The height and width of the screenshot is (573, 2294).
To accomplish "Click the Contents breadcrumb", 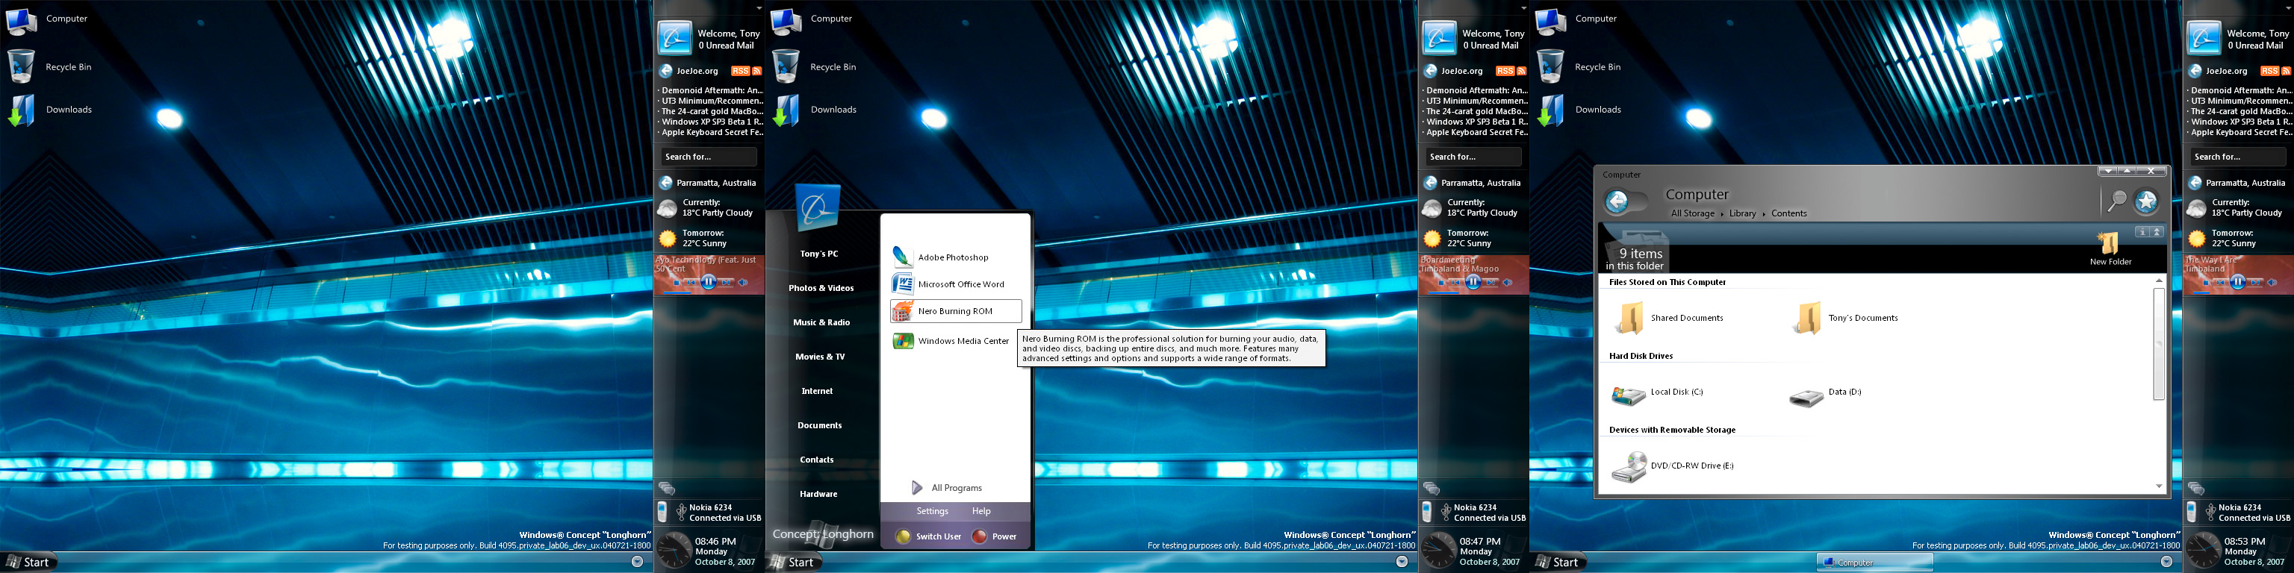I will point(1789,213).
